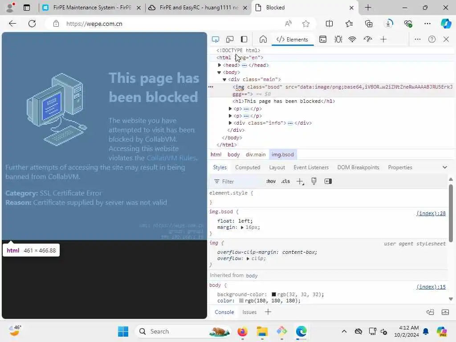The width and height of the screenshot is (456, 342).
Task: Open Edge tab actions menu icon
Action: pyautogui.click(x=27, y=8)
